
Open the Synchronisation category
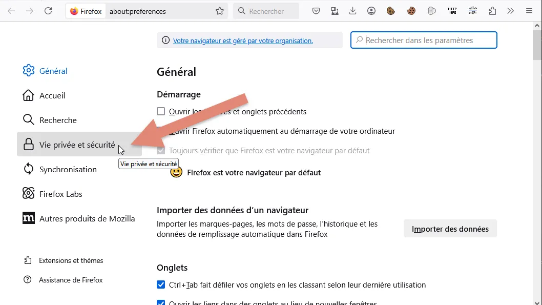click(x=79, y=169)
